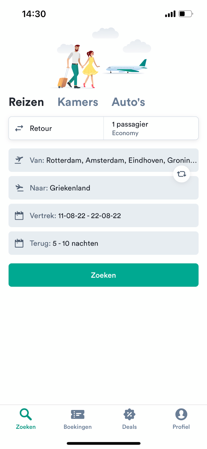Tap the Zoeken magnifier icon

26,414
